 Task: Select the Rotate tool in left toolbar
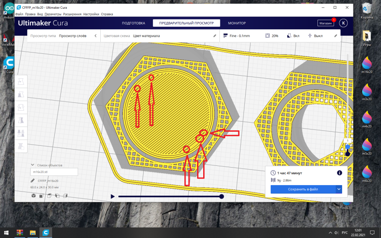point(21,107)
